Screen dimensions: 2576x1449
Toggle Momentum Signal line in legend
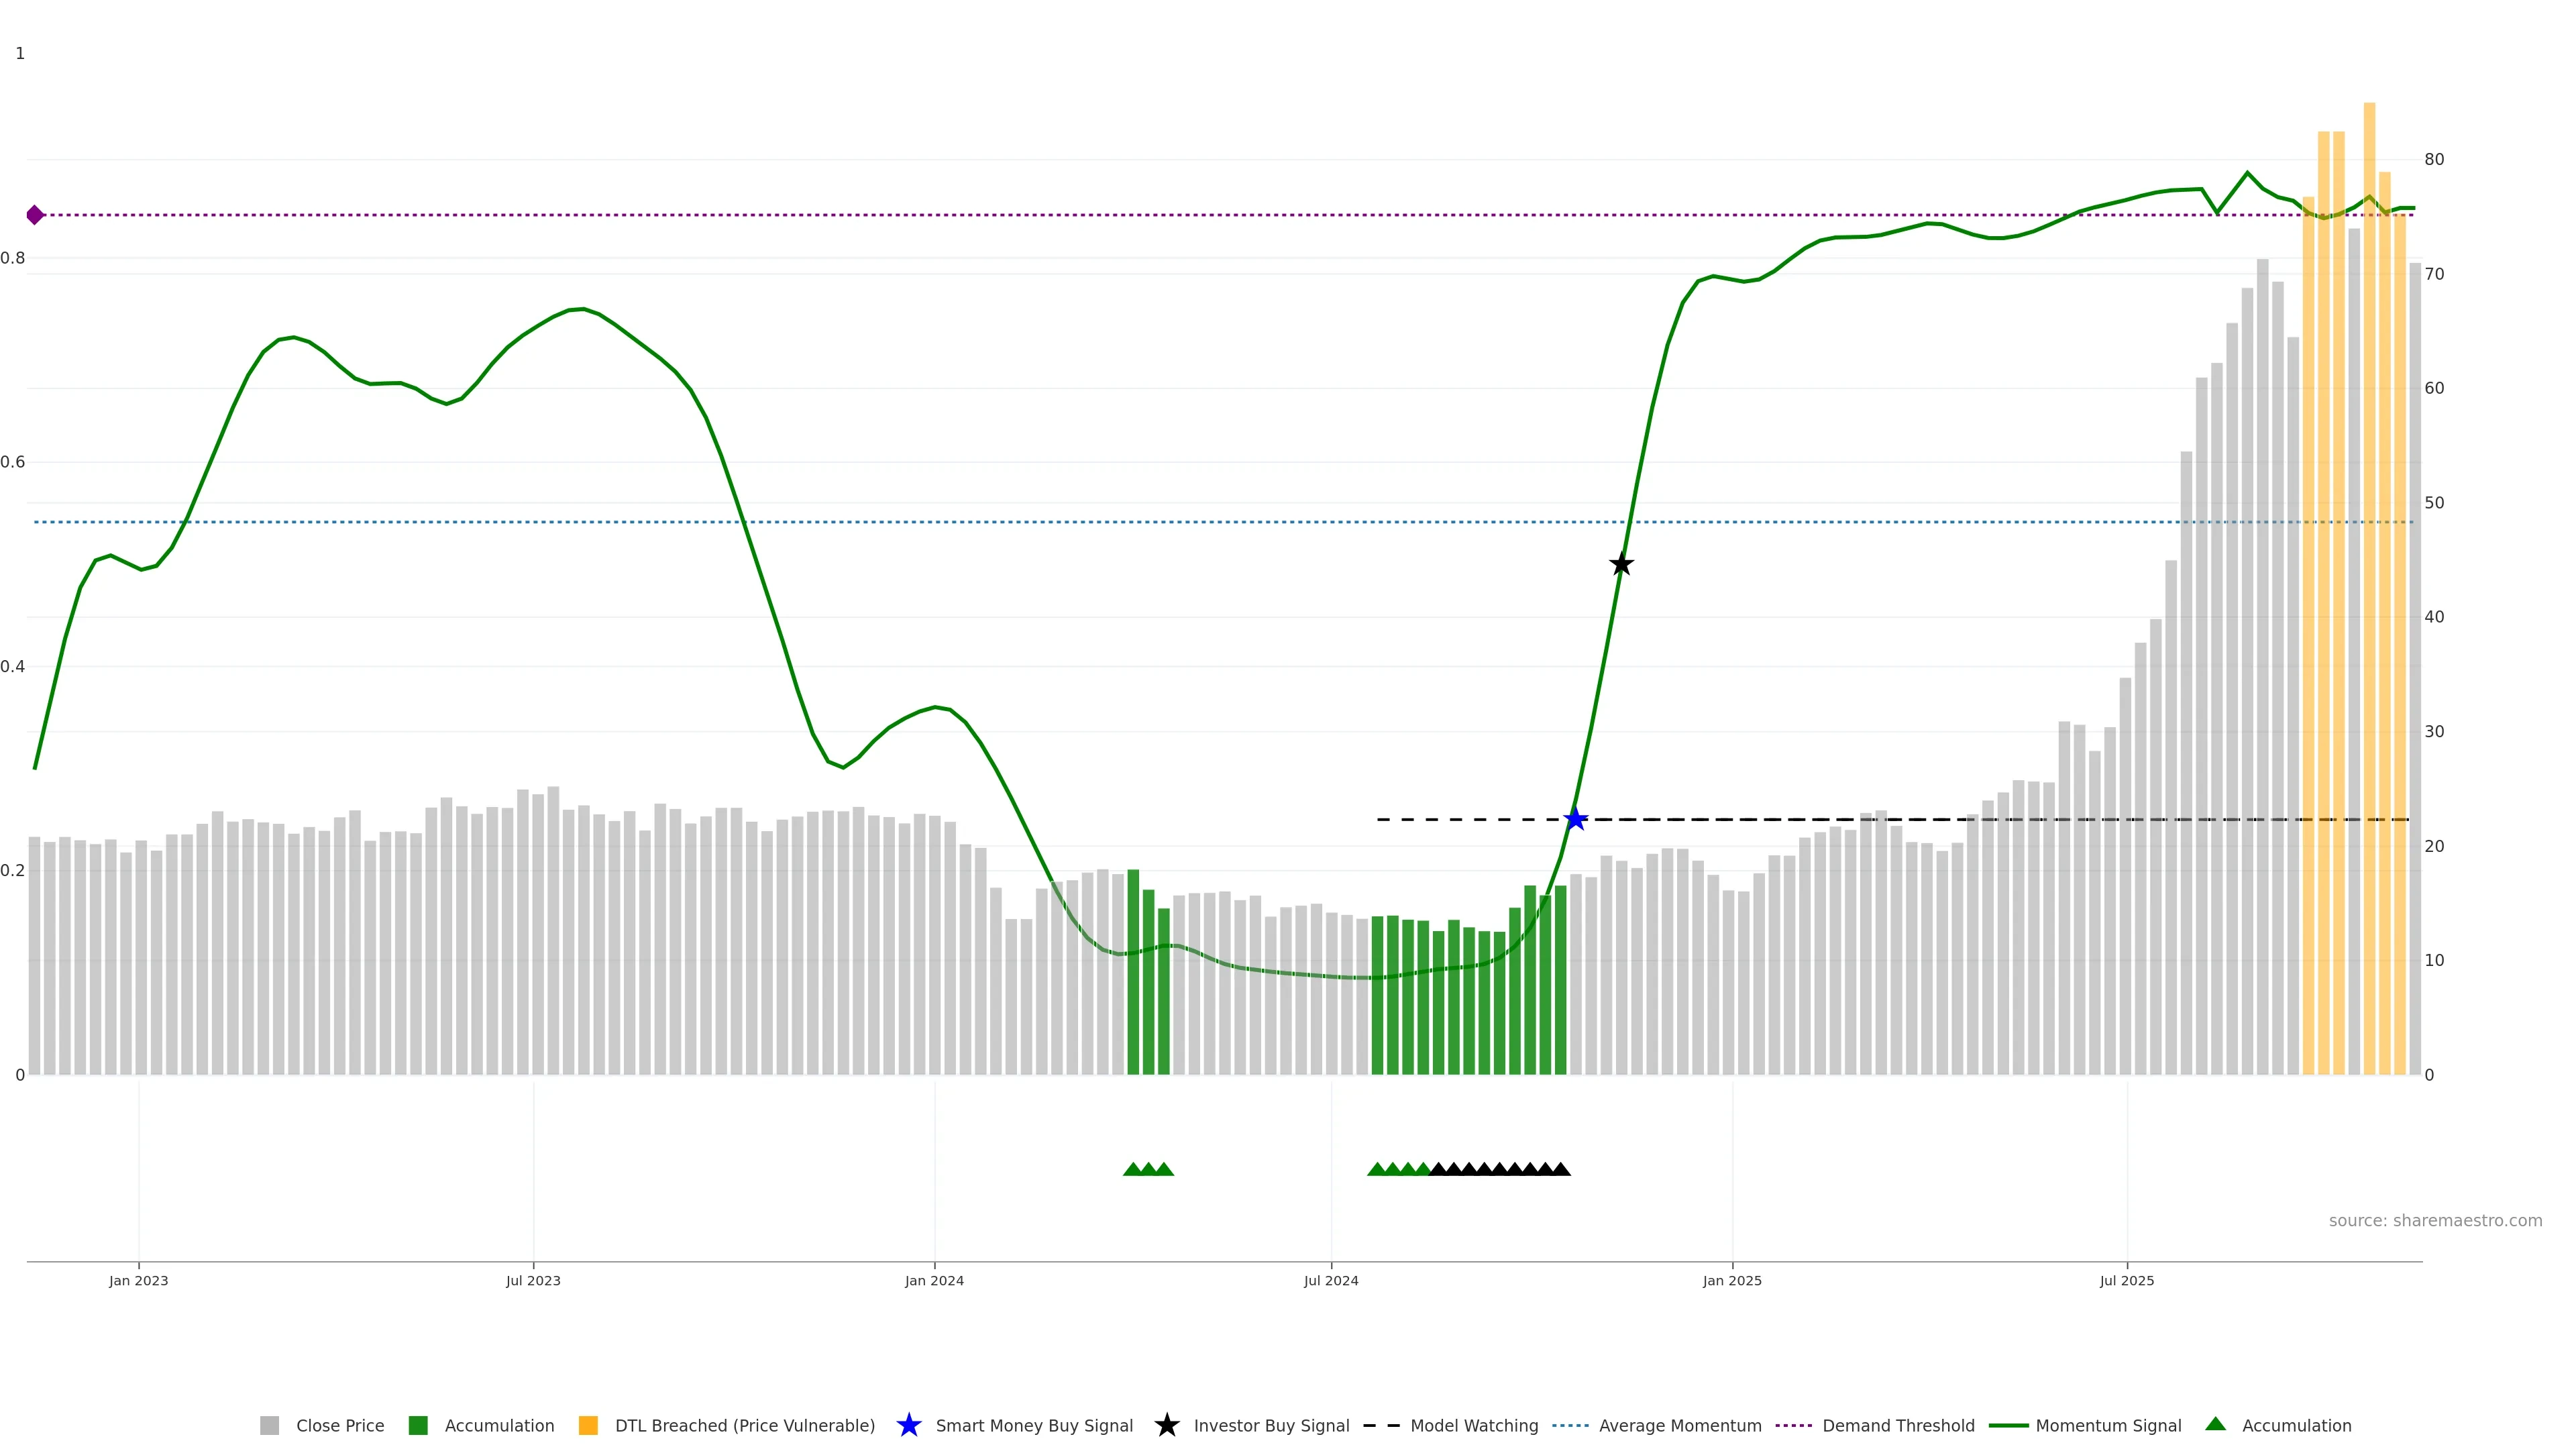(2108, 1426)
